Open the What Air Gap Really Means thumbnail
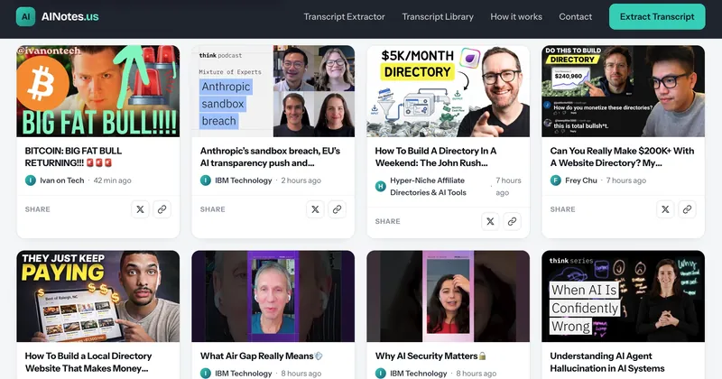Screen dimensions: 722x379 coord(273,296)
